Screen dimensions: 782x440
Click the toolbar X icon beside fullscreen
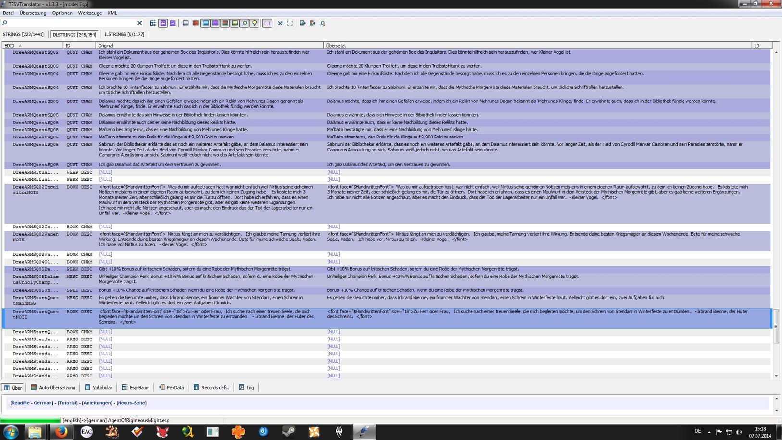pyautogui.click(x=280, y=23)
